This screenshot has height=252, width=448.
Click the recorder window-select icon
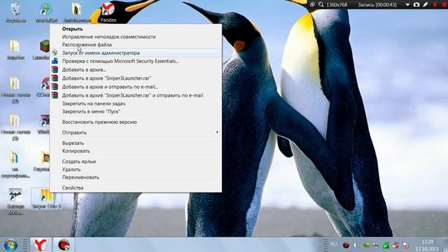(312, 5)
